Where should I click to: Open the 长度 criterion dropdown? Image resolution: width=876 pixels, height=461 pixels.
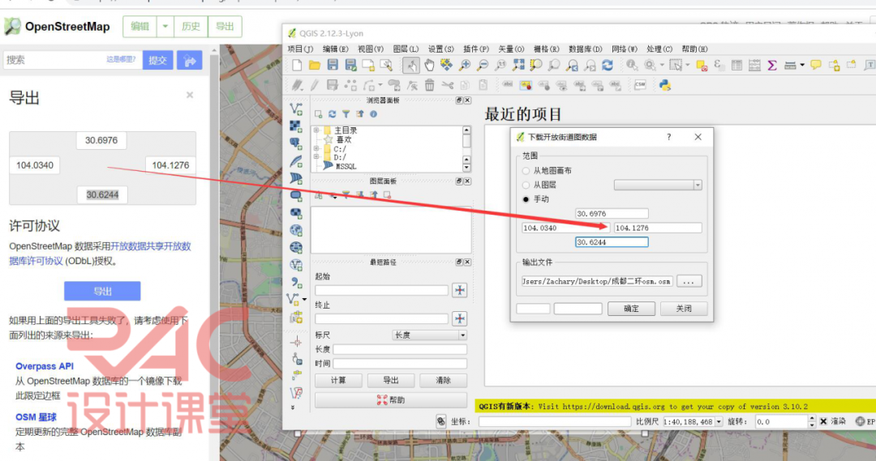(x=429, y=335)
